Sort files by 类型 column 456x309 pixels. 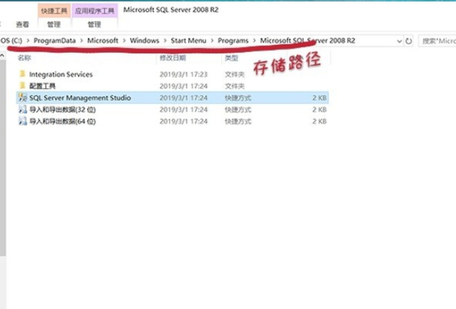(232, 58)
